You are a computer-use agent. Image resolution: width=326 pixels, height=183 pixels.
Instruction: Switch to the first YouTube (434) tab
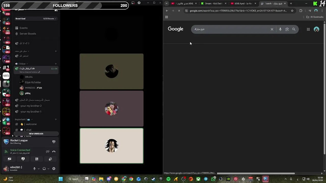click(x=184, y=4)
